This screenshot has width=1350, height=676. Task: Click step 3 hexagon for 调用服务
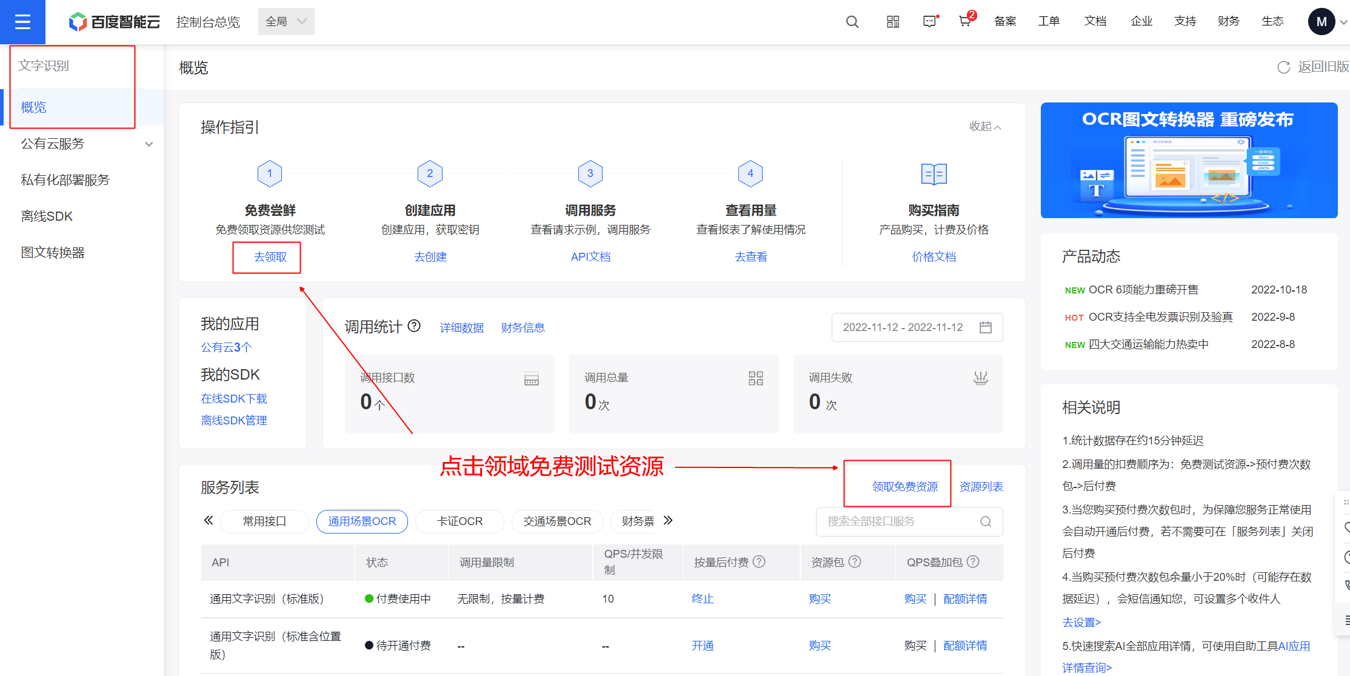click(590, 173)
